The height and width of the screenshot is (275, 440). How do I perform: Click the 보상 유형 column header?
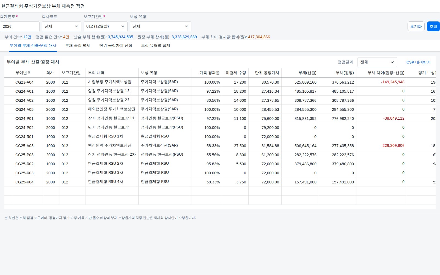(165, 73)
